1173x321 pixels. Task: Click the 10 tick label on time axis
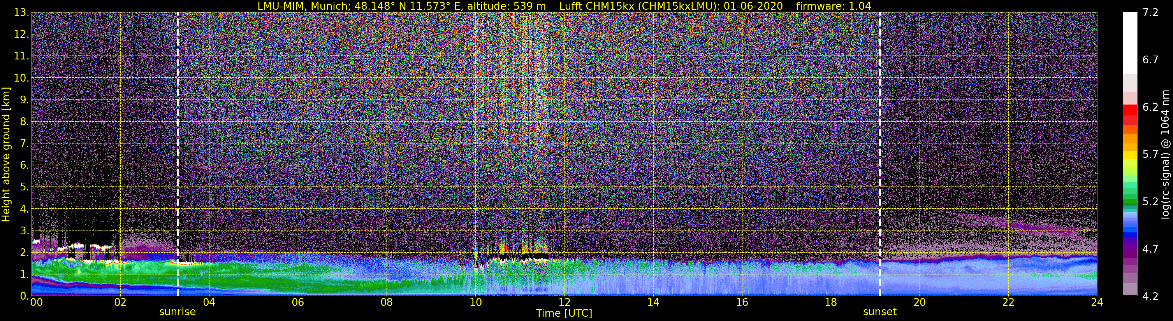coord(475,302)
